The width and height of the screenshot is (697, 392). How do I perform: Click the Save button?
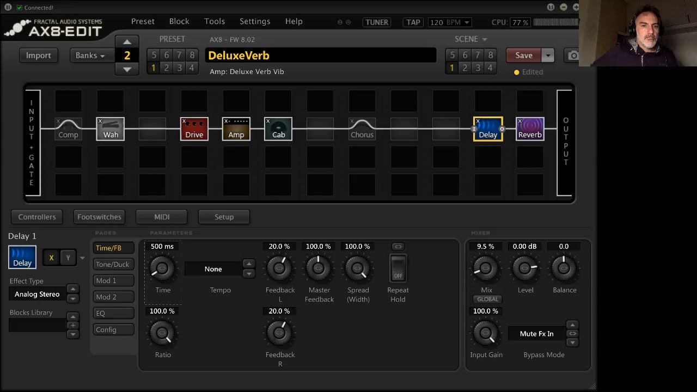524,56
